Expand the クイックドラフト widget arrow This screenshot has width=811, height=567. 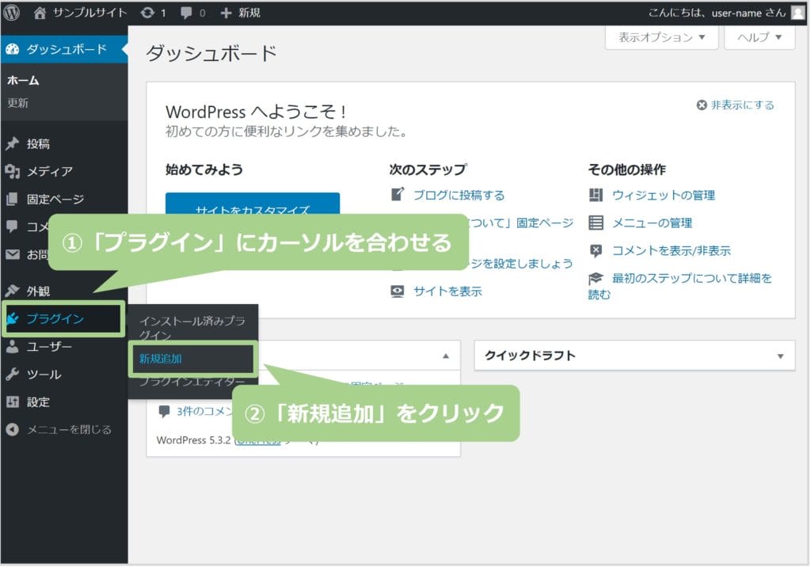(780, 356)
